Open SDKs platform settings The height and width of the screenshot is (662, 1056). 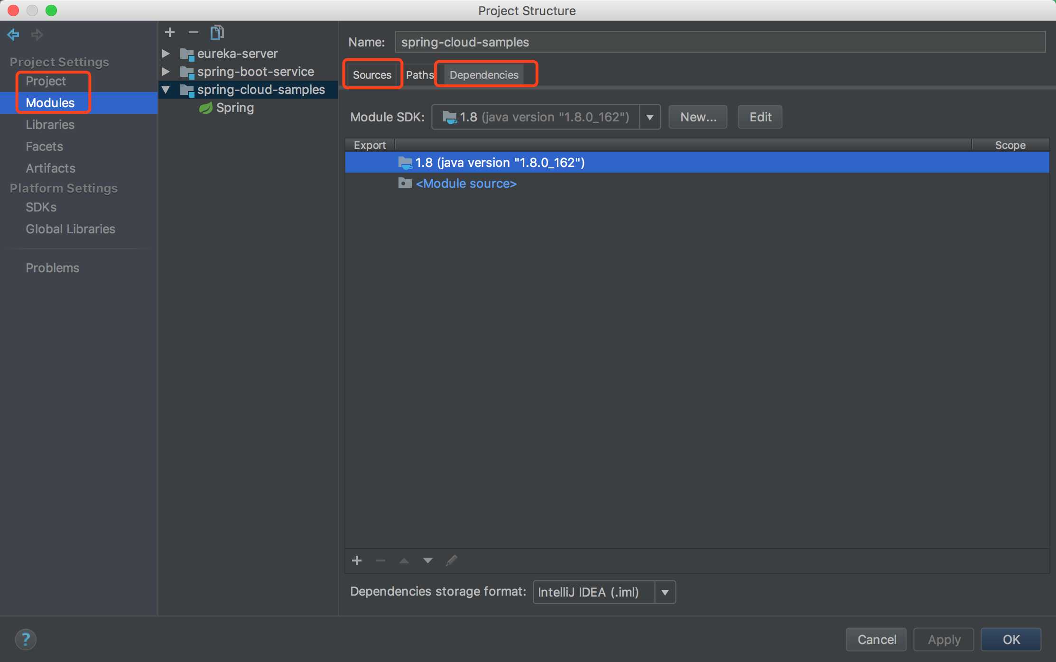[x=41, y=207]
